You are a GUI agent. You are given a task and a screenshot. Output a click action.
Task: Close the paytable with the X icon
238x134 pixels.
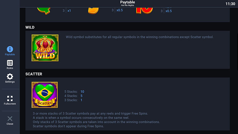click(10, 119)
